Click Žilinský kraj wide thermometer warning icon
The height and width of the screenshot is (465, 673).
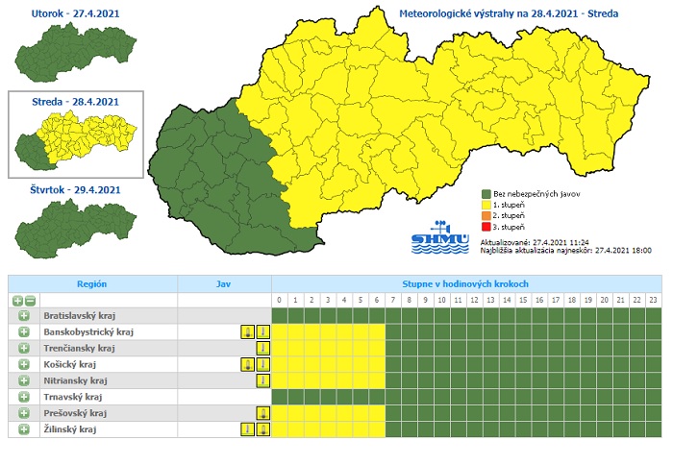click(x=263, y=429)
